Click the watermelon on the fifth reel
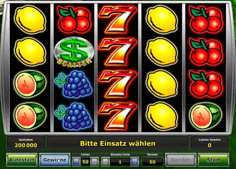 click(x=205, y=116)
